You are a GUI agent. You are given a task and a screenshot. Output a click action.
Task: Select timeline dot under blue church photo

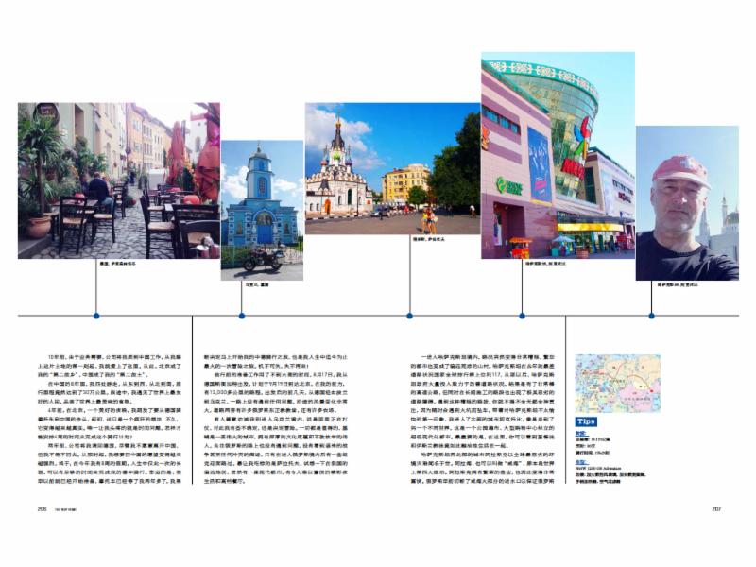coord(242,316)
